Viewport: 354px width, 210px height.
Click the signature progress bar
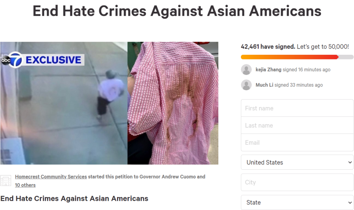tap(297, 57)
